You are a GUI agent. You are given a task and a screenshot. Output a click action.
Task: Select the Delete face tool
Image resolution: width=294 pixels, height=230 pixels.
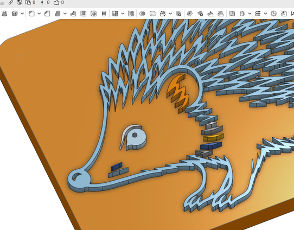click(200, 14)
